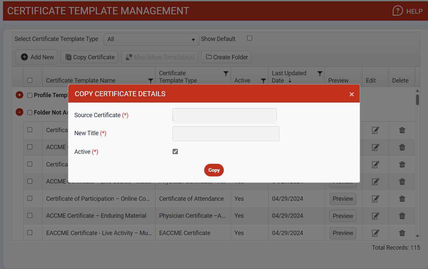
Task: Select checkbox for ACCME Certificate – Enduring Material
Action: pyautogui.click(x=30, y=215)
